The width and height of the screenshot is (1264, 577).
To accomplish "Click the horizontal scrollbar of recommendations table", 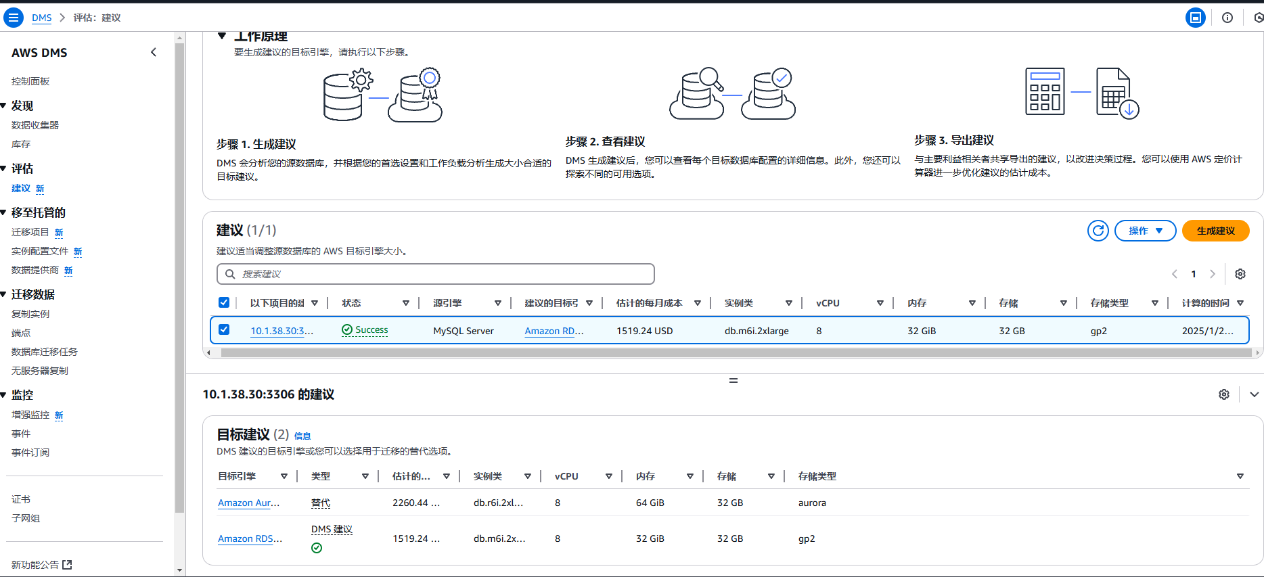I will point(735,352).
